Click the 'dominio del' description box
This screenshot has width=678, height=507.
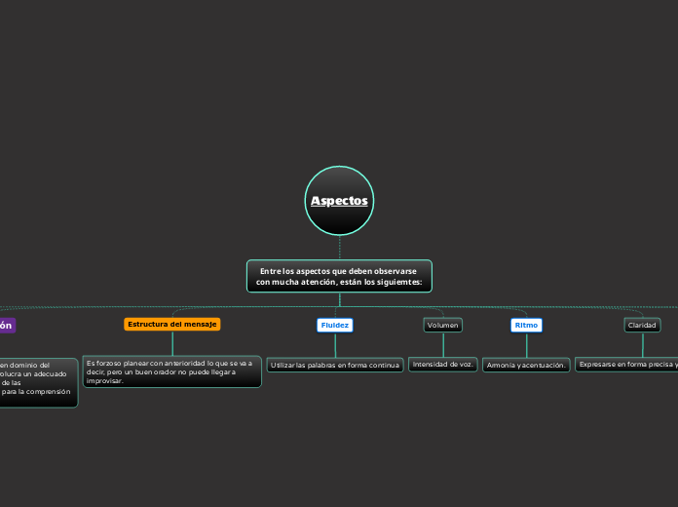[x=38, y=383]
